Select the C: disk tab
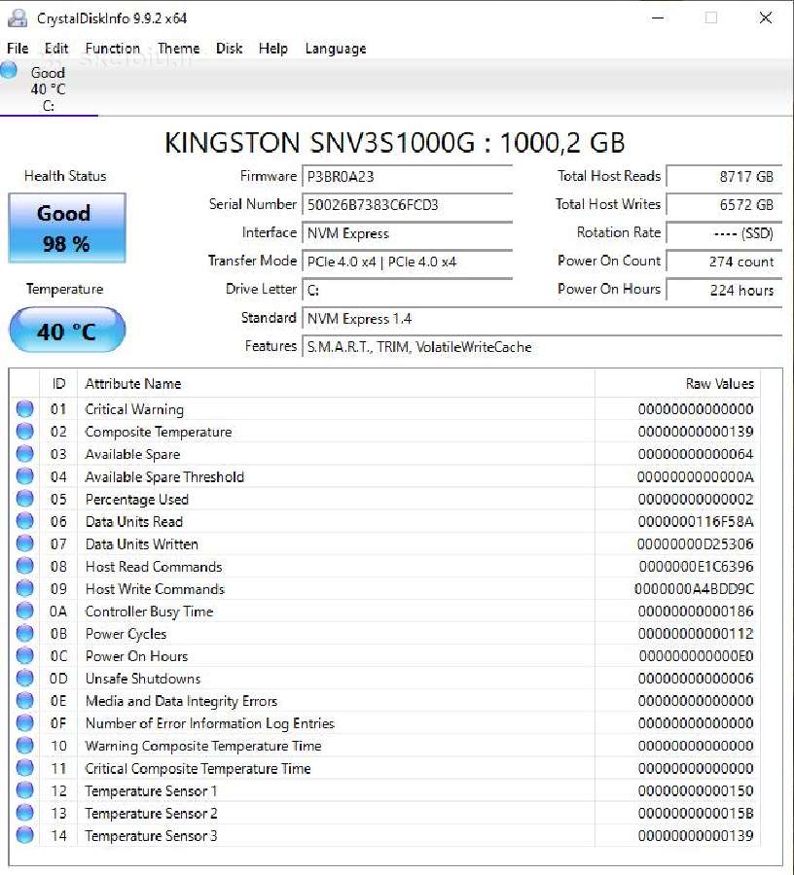794x875 pixels. click(x=49, y=88)
